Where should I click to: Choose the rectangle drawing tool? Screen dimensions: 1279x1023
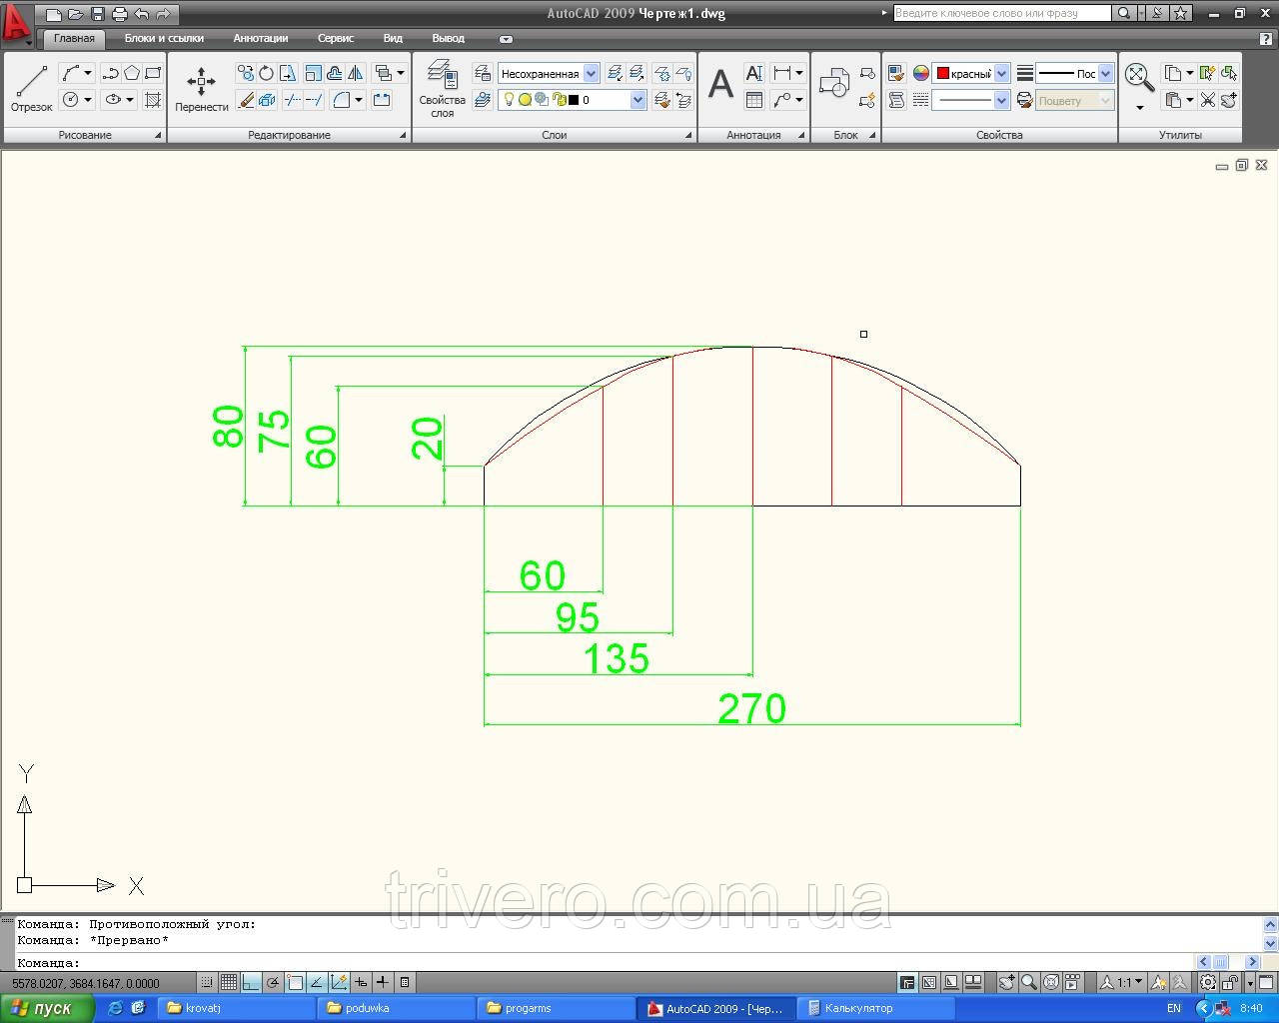point(153,73)
